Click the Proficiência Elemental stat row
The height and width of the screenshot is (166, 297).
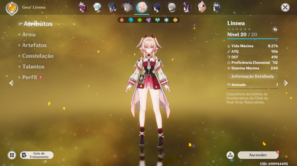tap(252, 62)
